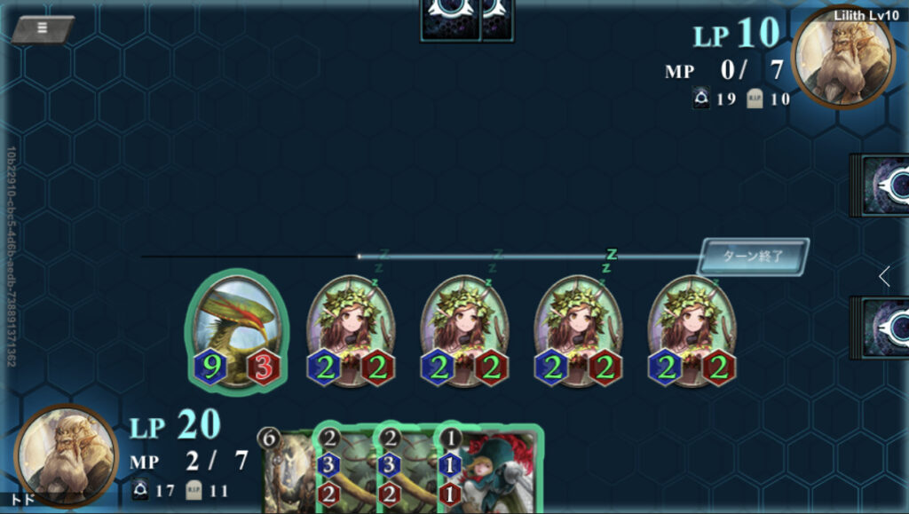This screenshot has width=909, height=514.
Task: Click the ターン終了 end turn button
Action: point(753,257)
